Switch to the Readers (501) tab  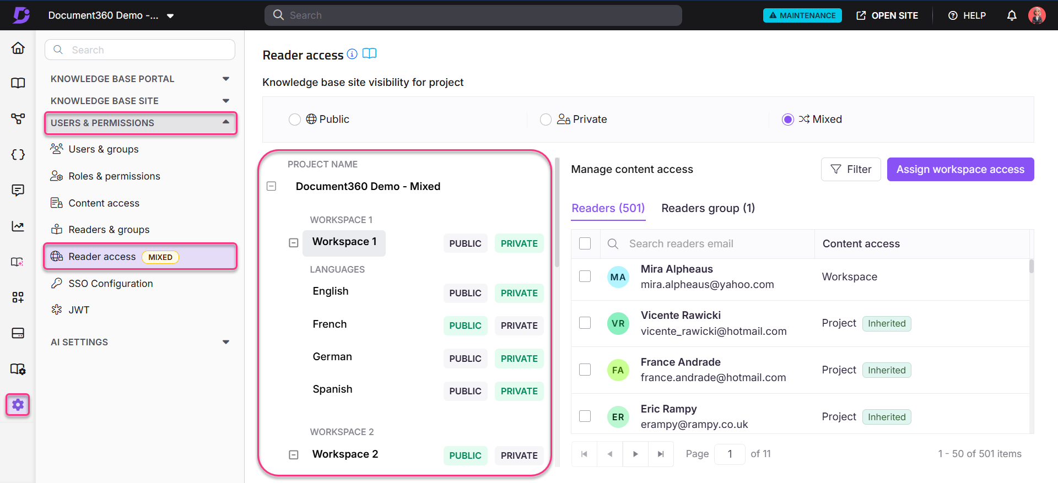(608, 208)
